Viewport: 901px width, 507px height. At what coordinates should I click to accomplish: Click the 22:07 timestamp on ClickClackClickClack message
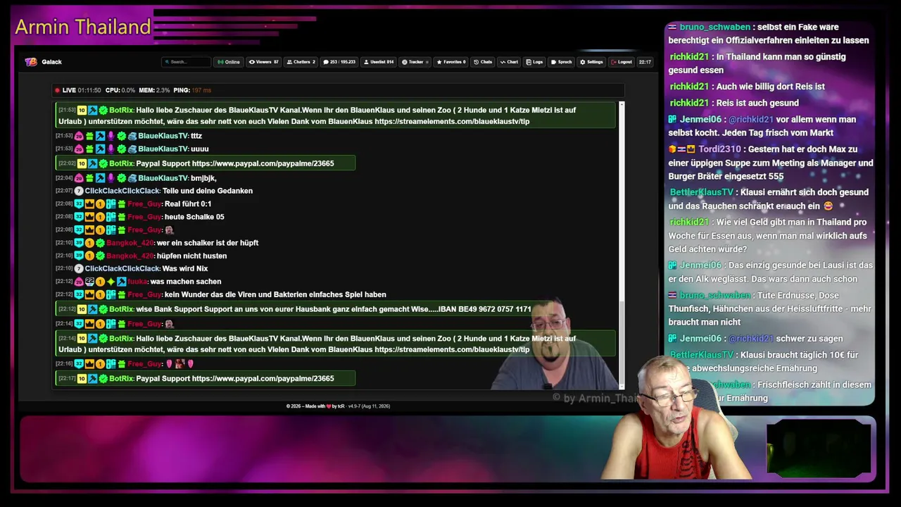(x=65, y=191)
